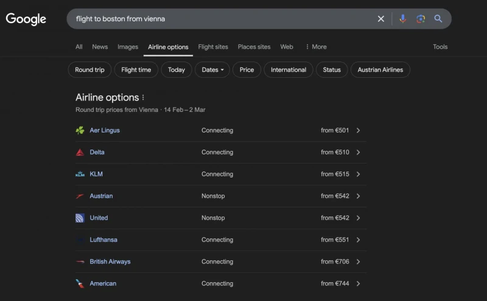Select the Airline options tab
The height and width of the screenshot is (301, 487).
pyautogui.click(x=168, y=47)
